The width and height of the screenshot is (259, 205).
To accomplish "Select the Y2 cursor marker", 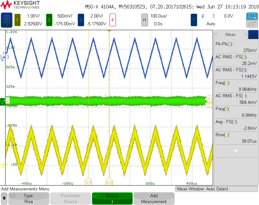I will (209, 99).
